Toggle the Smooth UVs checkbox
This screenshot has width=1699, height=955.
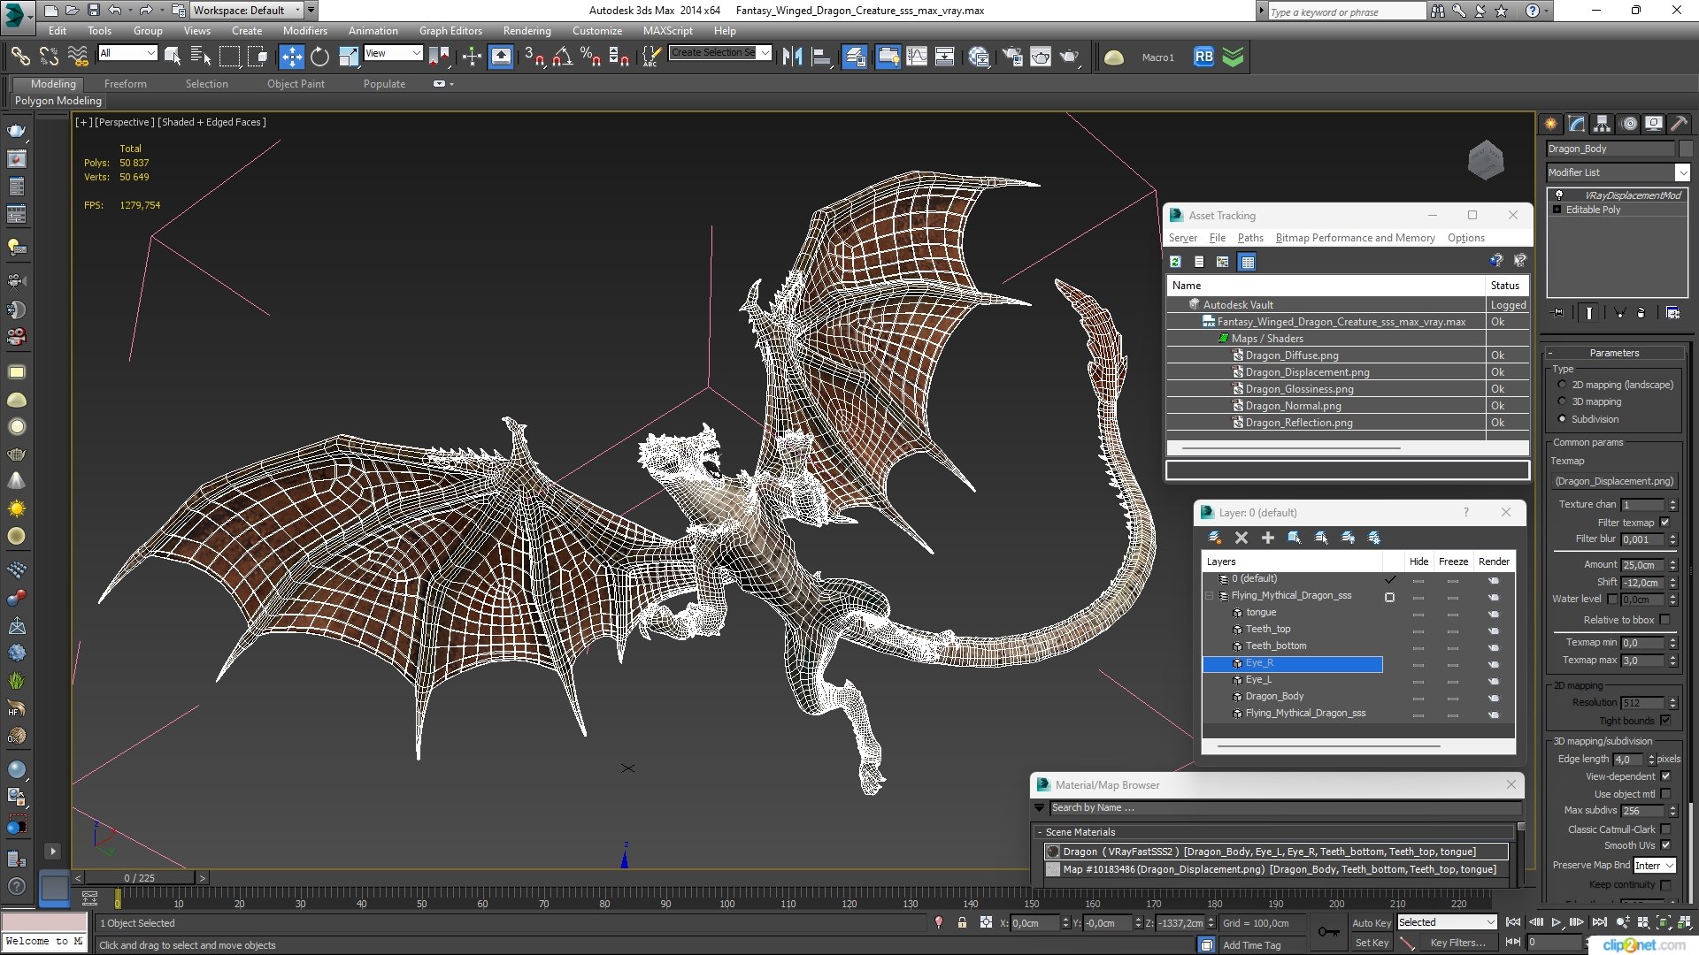1665,845
